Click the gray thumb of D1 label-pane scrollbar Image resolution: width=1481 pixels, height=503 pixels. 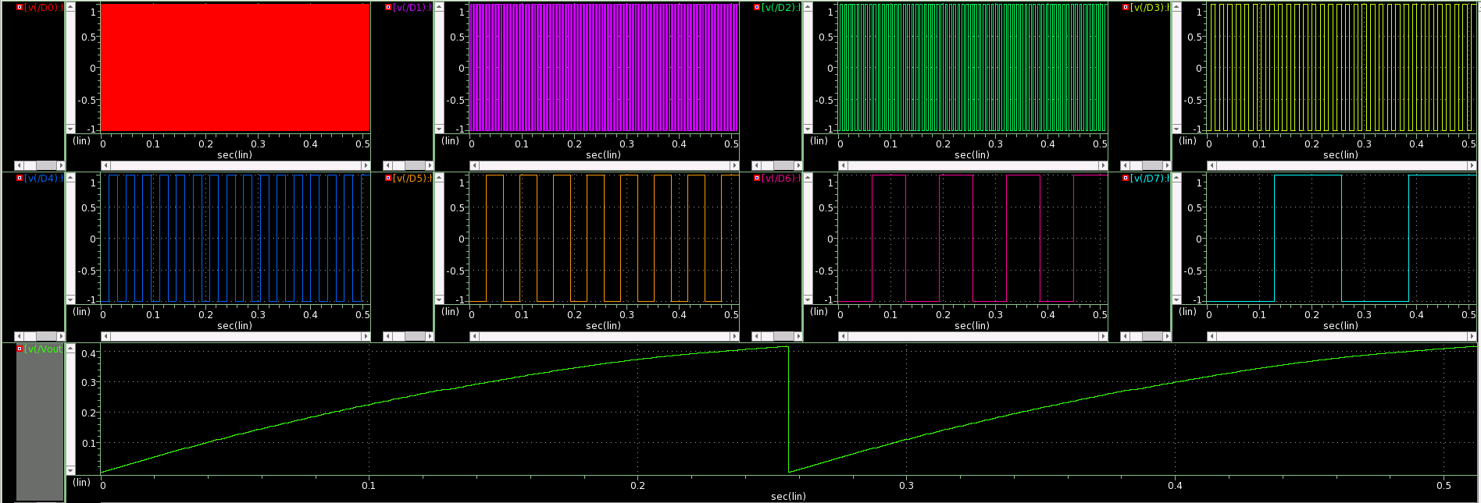click(415, 165)
